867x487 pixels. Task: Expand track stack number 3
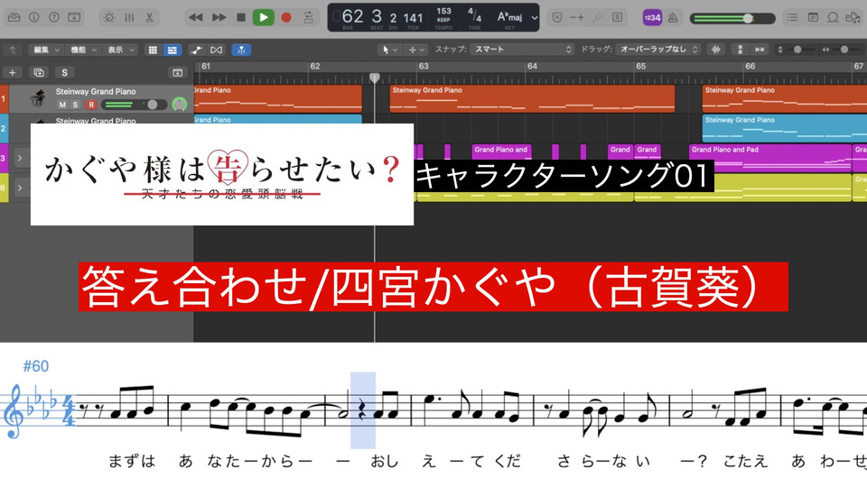(19, 159)
